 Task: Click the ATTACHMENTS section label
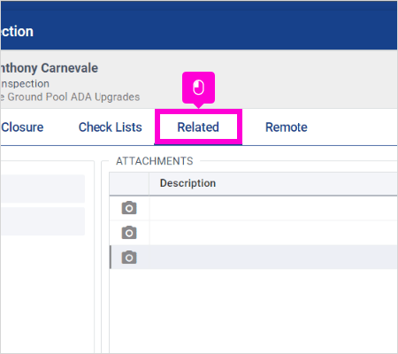pyautogui.click(x=155, y=161)
